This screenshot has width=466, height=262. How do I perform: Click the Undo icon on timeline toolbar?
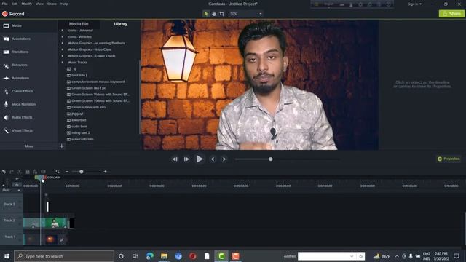(x=4, y=172)
